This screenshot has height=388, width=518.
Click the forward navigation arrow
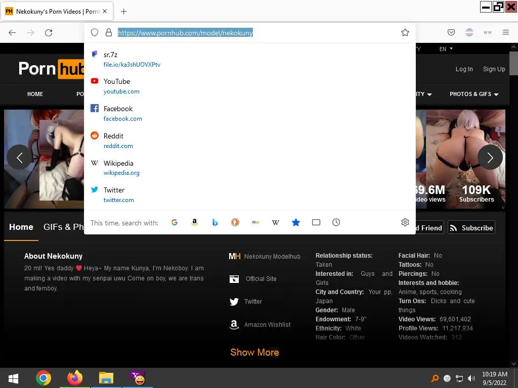[30, 32]
